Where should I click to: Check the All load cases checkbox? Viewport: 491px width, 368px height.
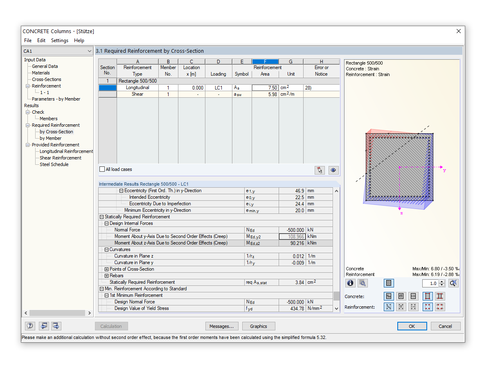pos(102,169)
